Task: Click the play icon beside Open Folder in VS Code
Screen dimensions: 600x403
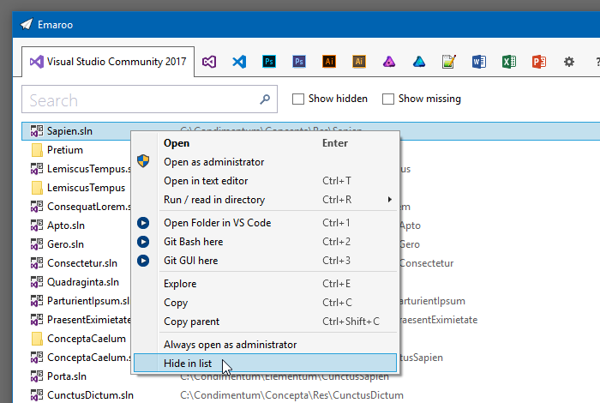Action: point(143,223)
